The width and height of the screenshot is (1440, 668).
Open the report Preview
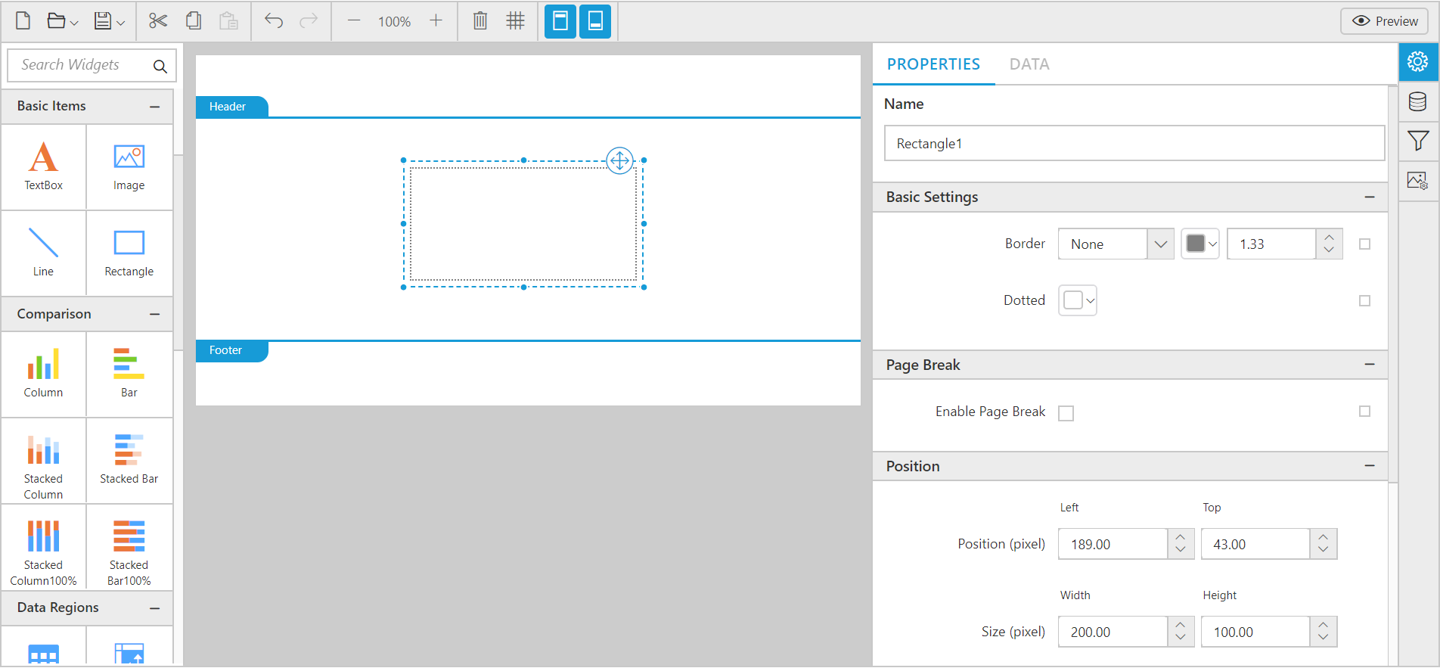[1385, 21]
